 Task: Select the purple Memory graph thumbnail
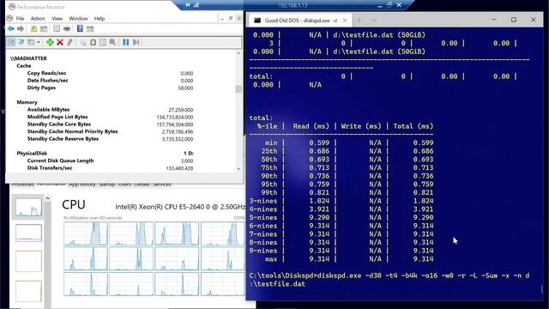click(28, 233)
